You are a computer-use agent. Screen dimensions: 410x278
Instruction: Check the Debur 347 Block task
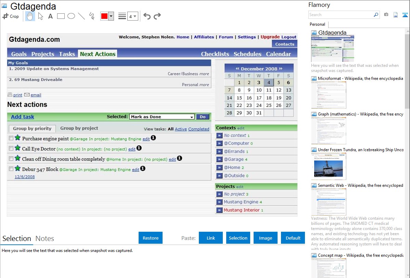[x=11, y=169]
